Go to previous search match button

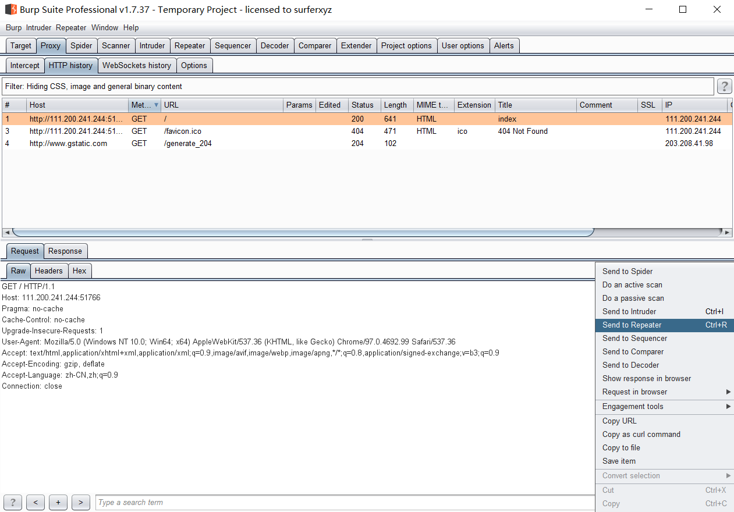[x=36, y=502]
